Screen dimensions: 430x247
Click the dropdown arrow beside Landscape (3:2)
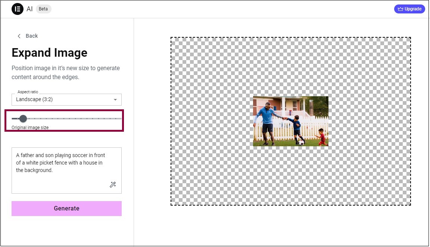[115, 100]
